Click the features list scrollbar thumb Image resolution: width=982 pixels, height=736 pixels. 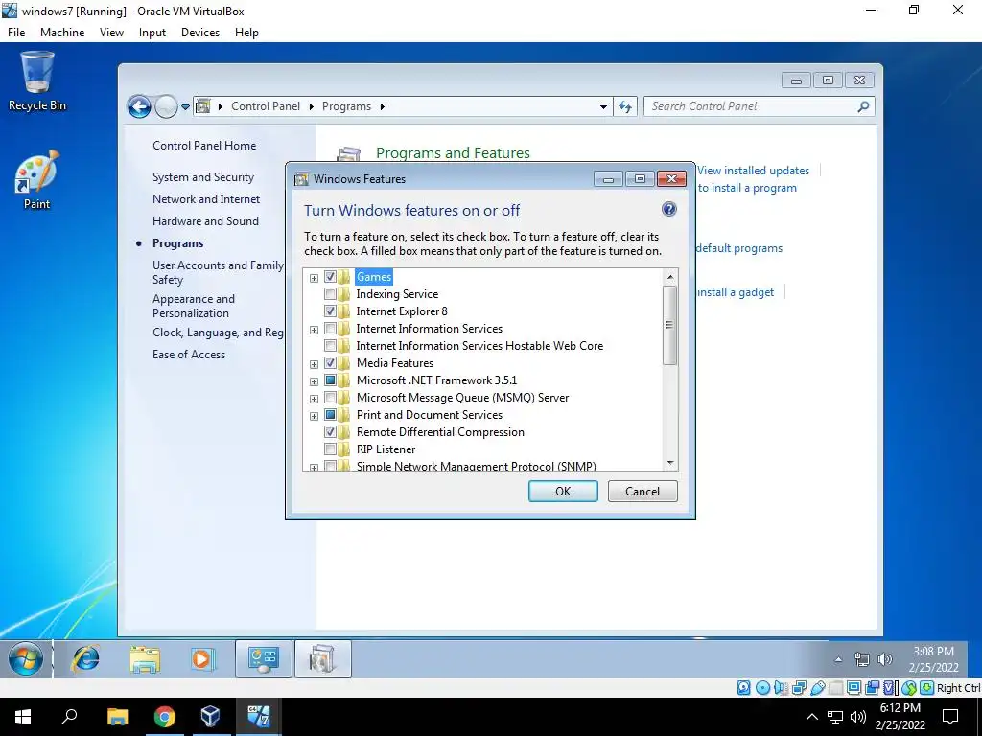point(669,325)
